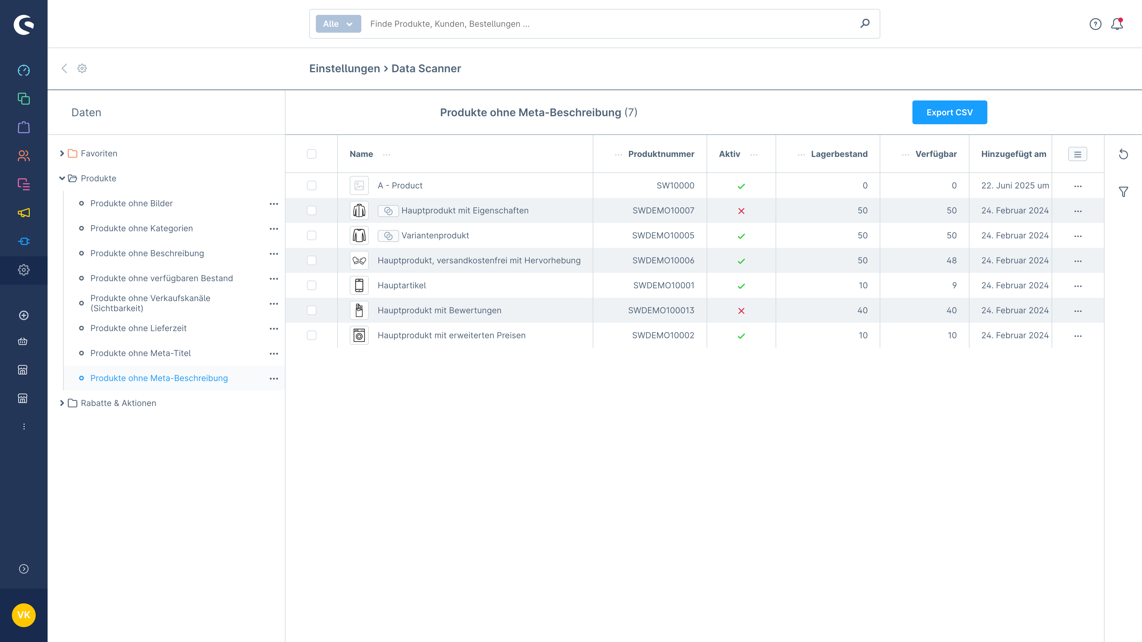Open options for Produkte ohne Lieferzeit

point(274,328)
